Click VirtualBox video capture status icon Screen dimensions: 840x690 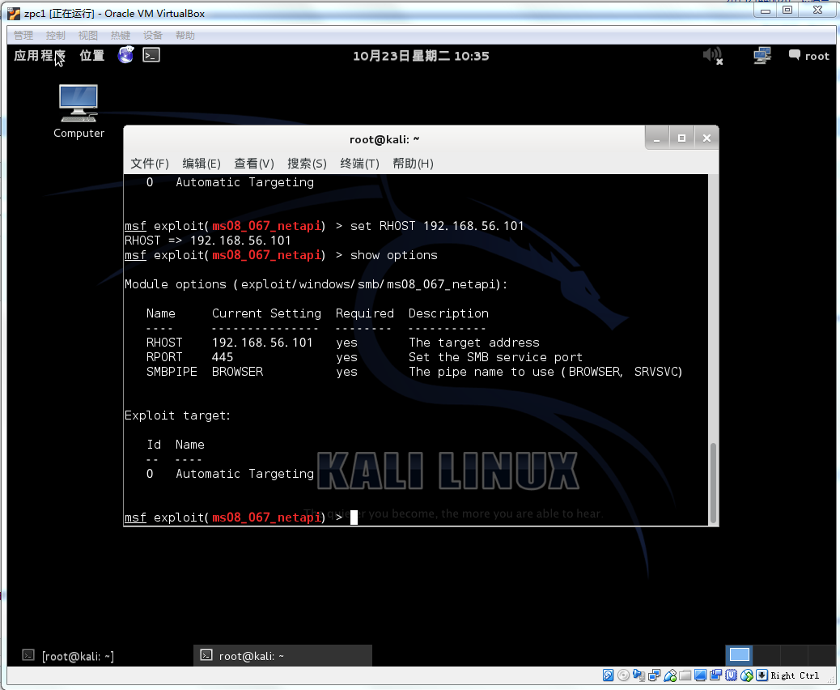pos(715,675)
